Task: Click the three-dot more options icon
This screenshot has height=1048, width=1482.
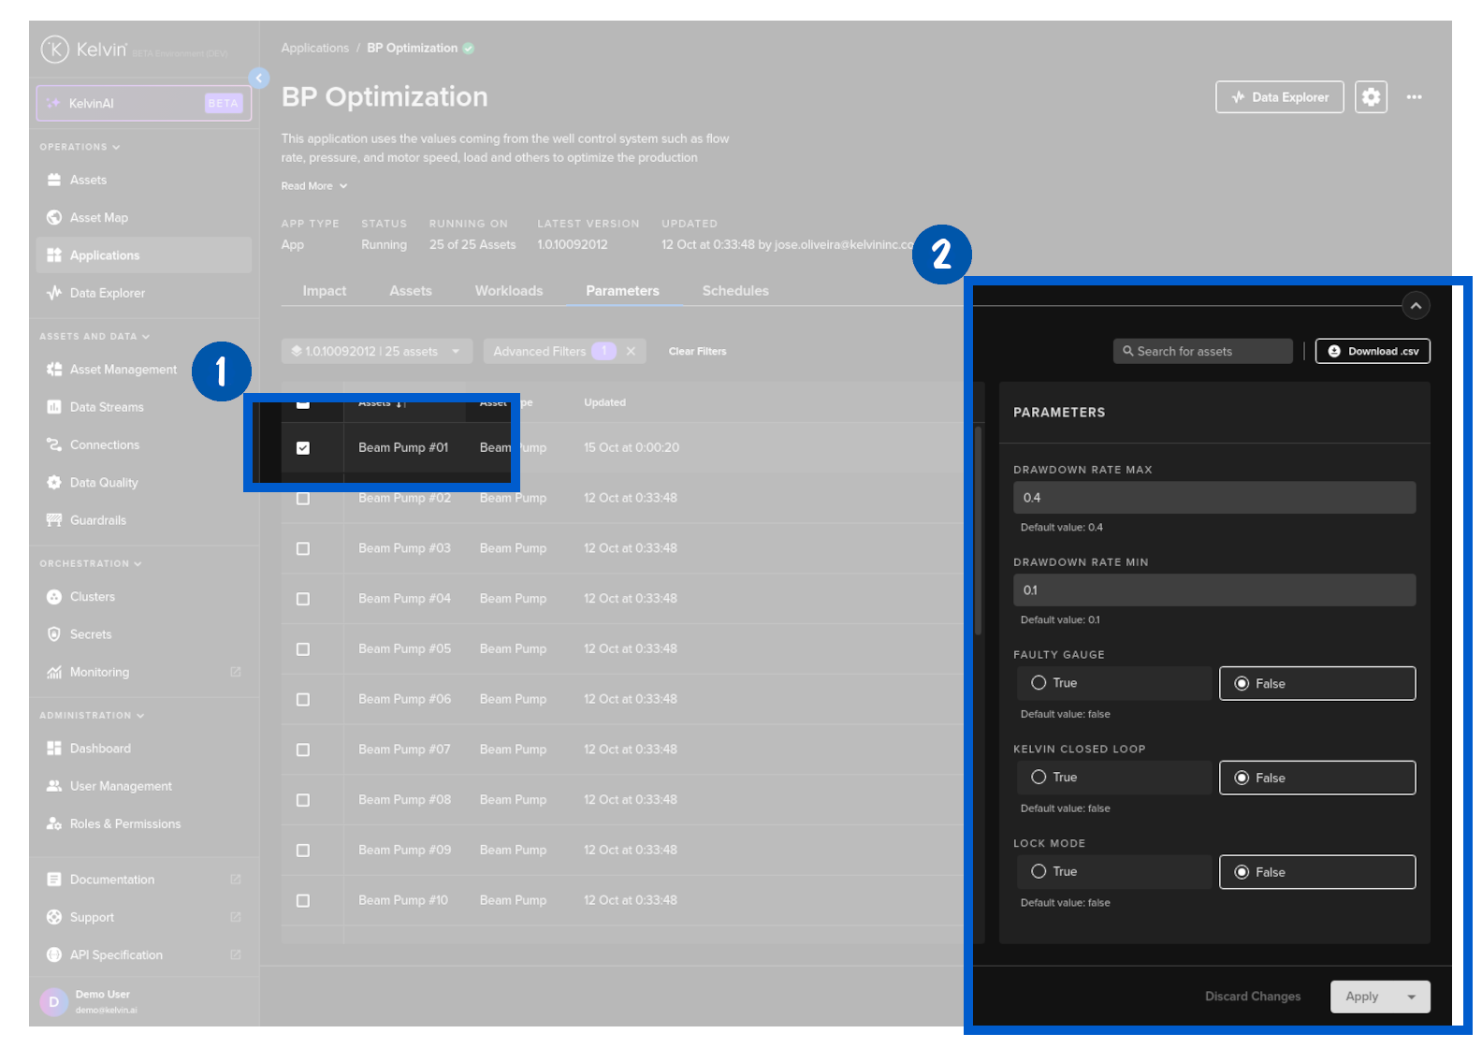Action: tap(1414, 97)
